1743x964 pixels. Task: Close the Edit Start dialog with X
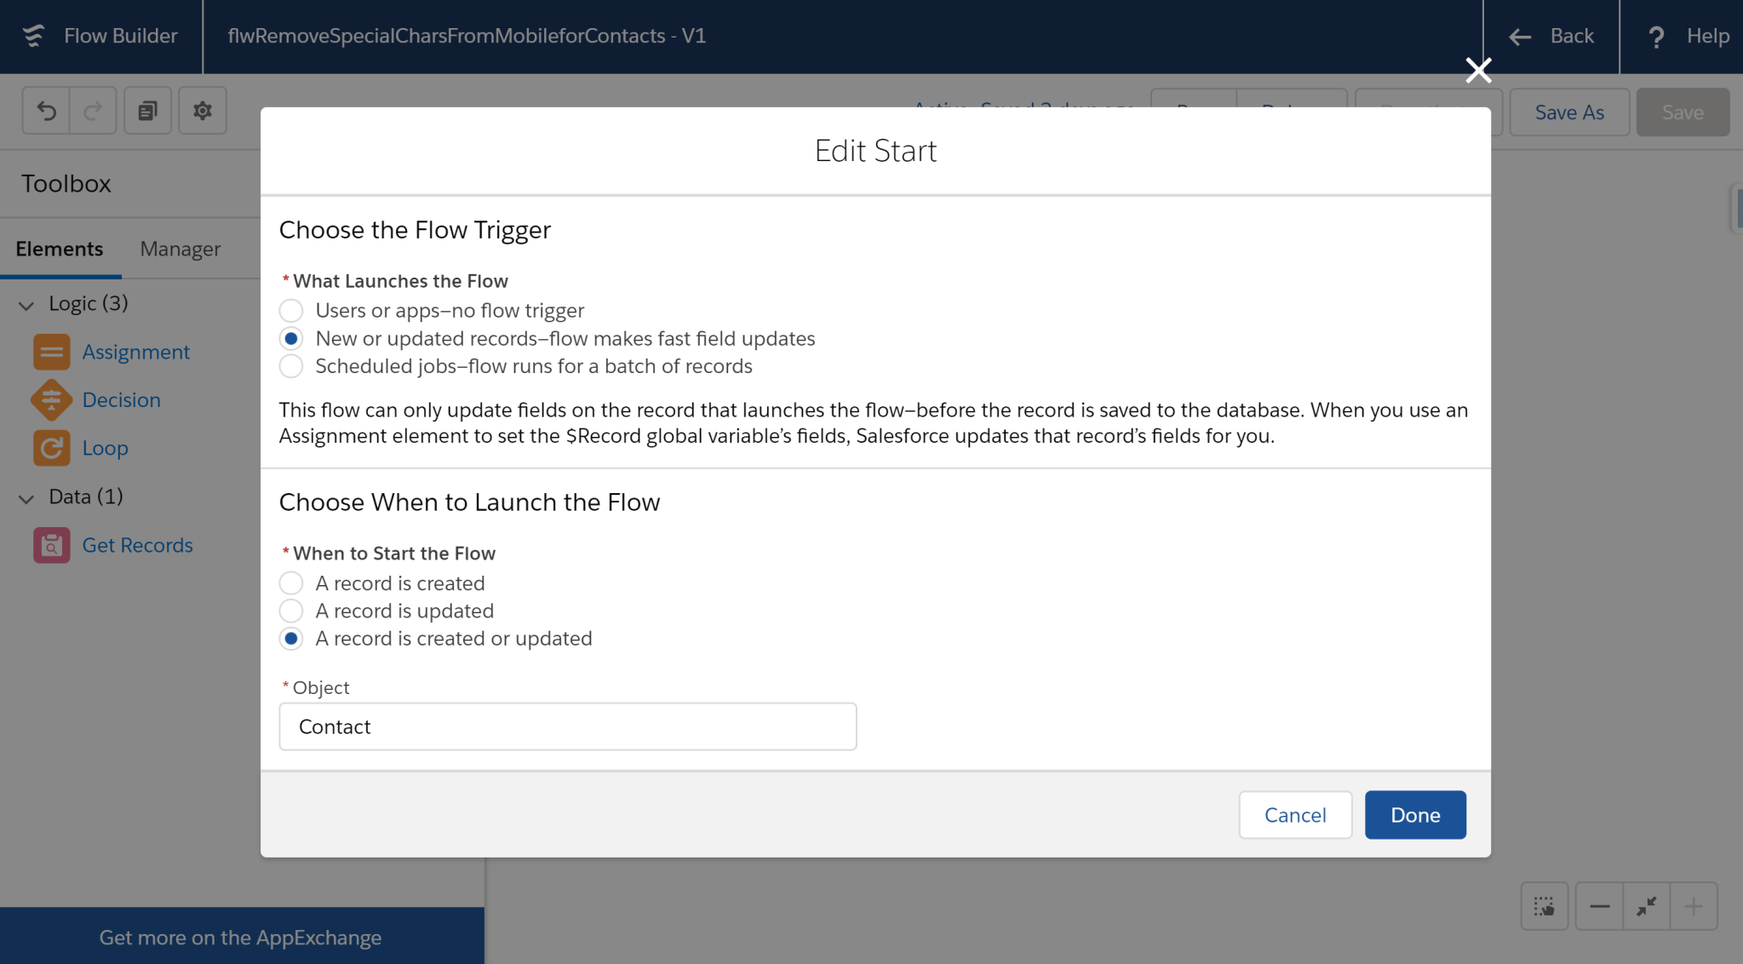click(1478, 70)
